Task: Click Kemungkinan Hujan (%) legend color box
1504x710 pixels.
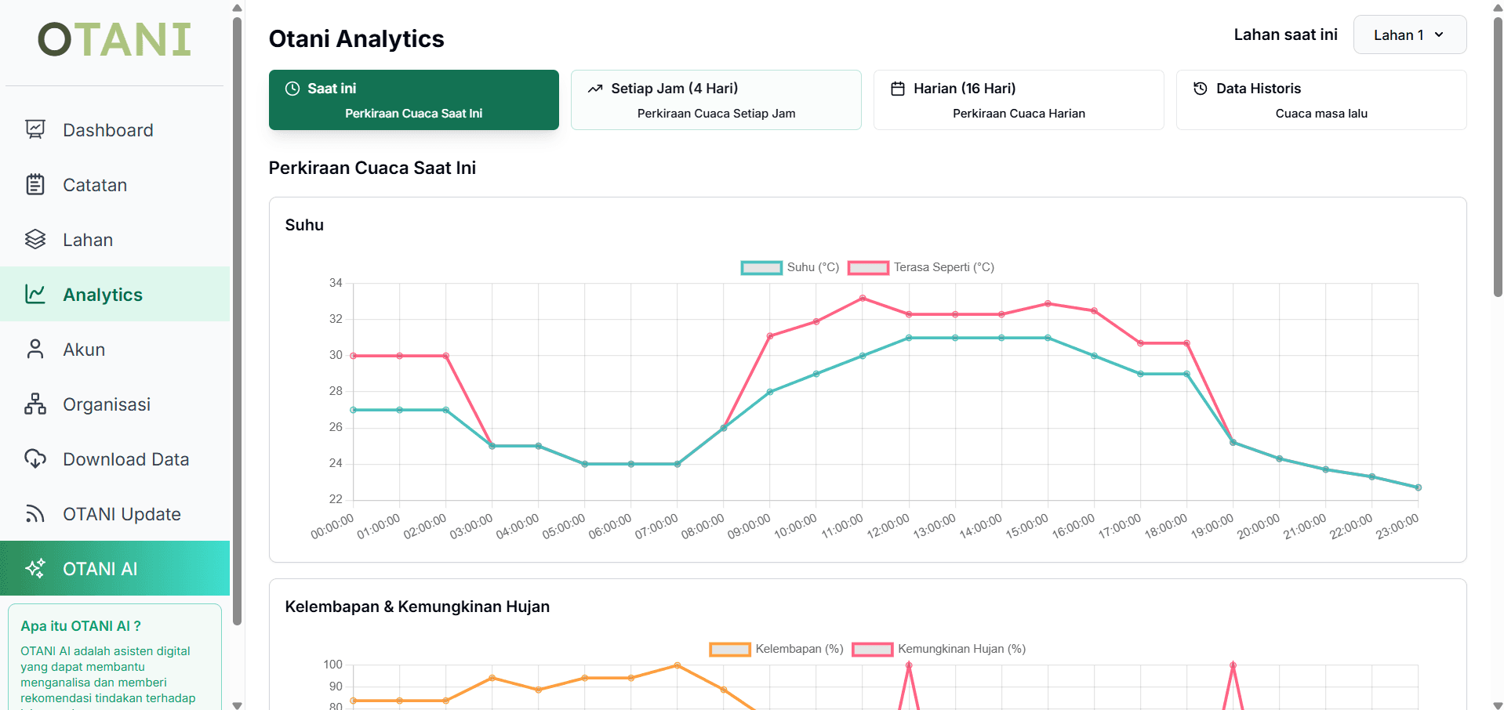Action: pos(872,649)
